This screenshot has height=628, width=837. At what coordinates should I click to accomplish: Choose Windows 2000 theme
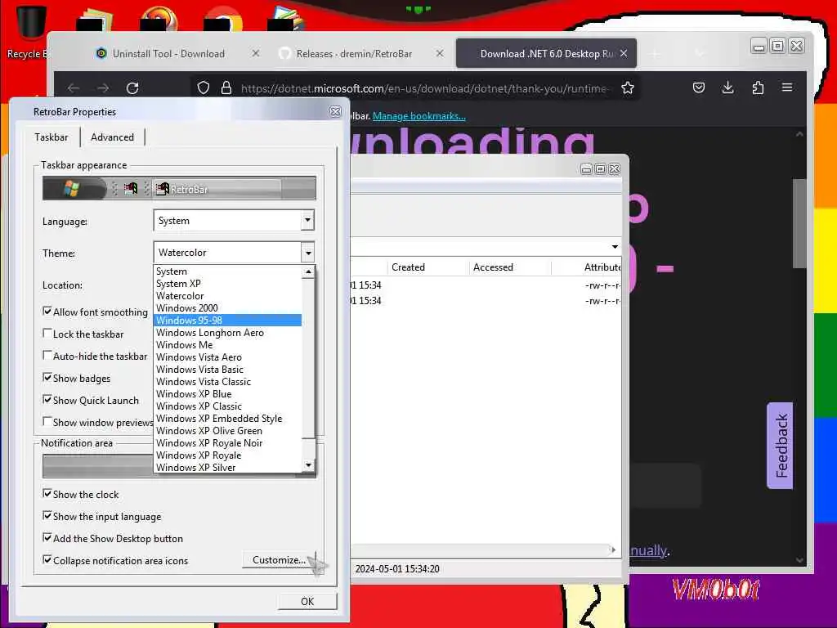tap(227, 308)
